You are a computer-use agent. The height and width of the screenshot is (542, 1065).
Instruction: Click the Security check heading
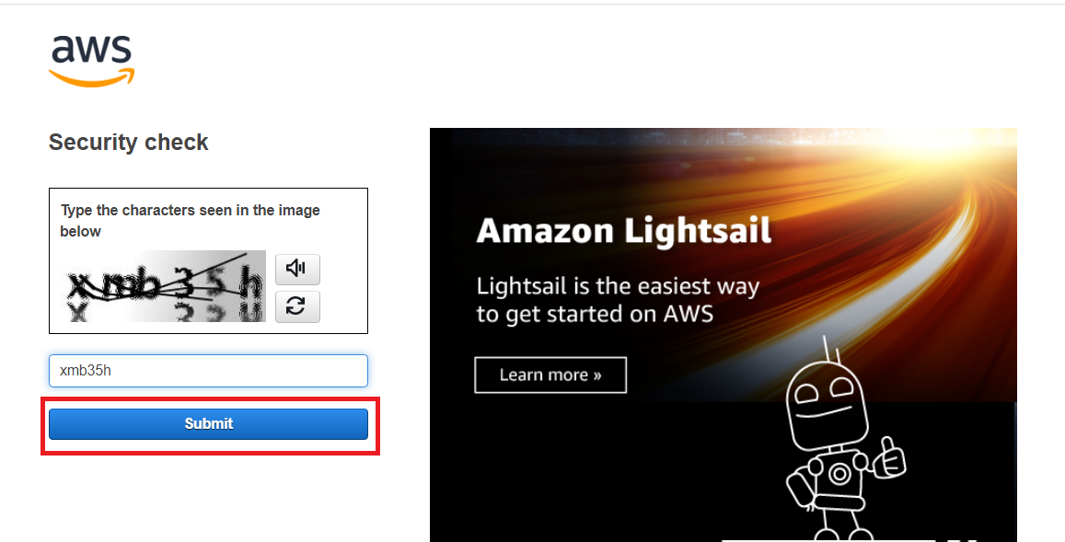[x=128, y=143]
